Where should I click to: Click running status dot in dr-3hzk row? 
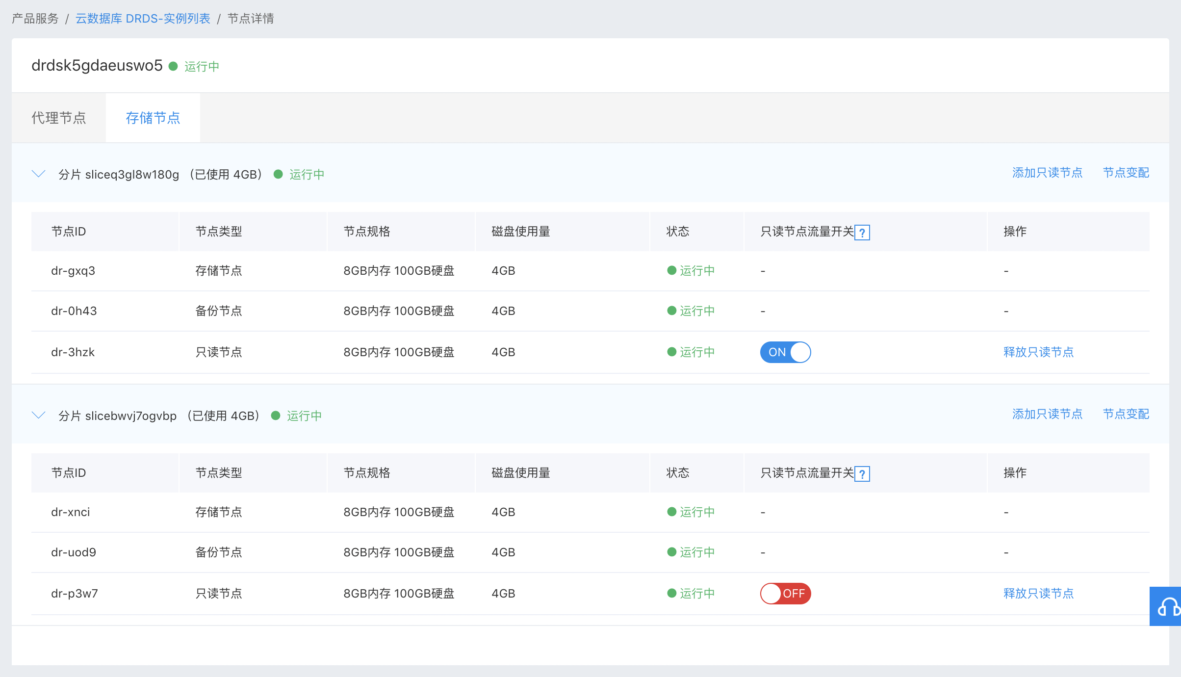671,352
